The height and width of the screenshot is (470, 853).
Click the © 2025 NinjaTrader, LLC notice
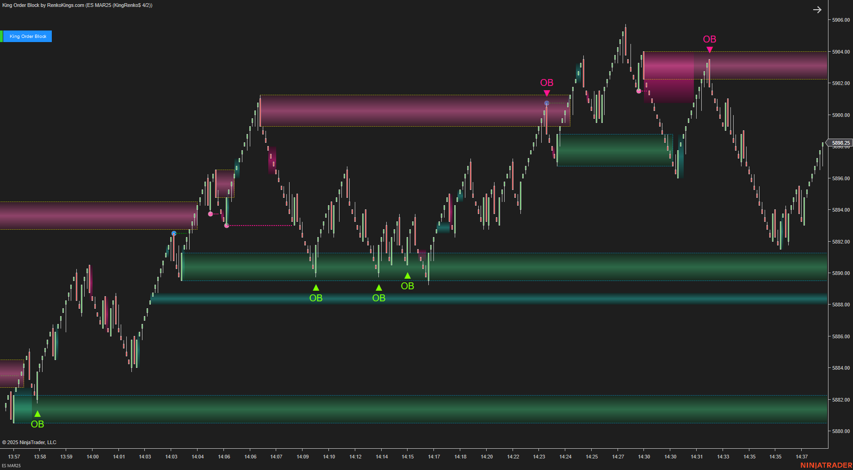[30, 442]
